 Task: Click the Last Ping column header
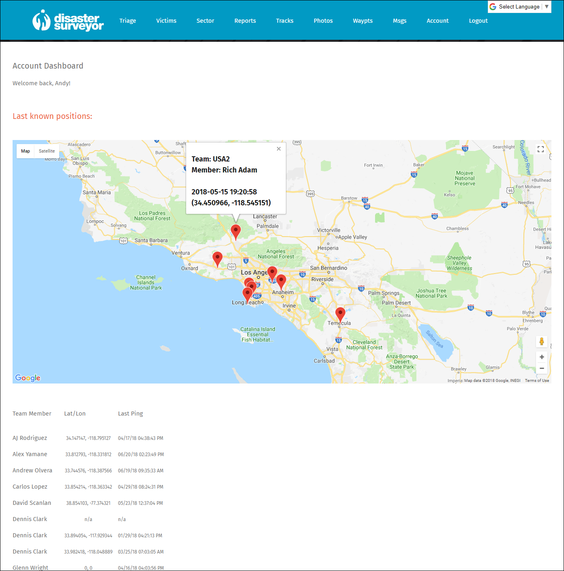(x=131, y=414)
